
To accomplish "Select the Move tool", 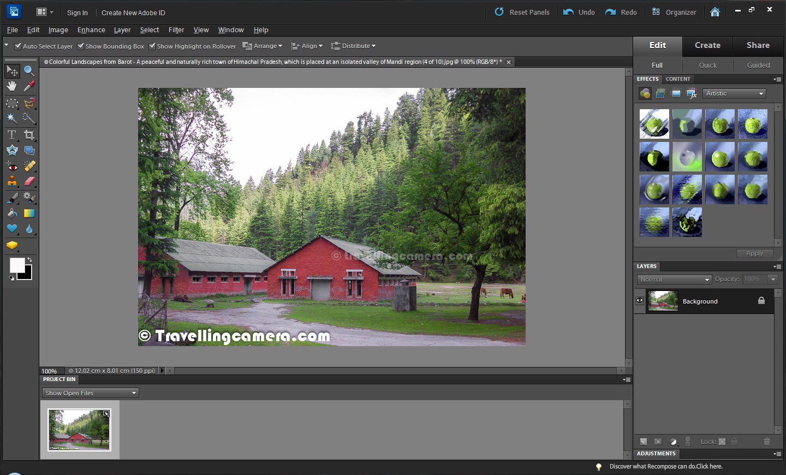I will click(x=12, y=70).
